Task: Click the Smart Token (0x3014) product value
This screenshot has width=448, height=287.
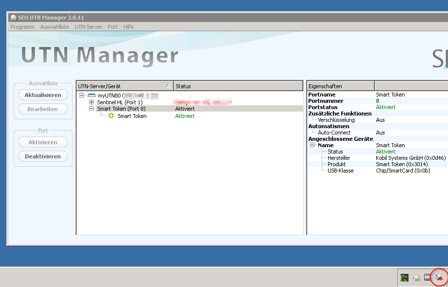Action: (402, 164)
